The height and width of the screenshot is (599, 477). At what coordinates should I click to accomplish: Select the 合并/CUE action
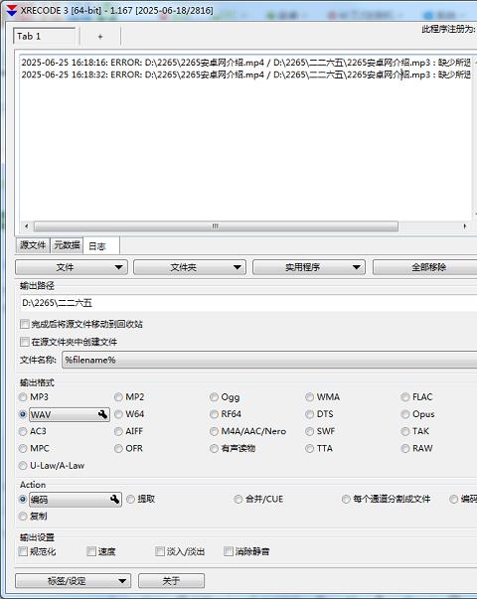(x=238, y=500)
